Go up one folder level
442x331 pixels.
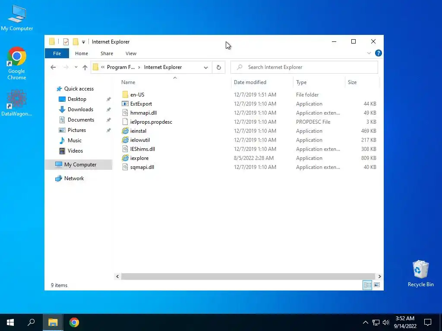coord(85,67)
